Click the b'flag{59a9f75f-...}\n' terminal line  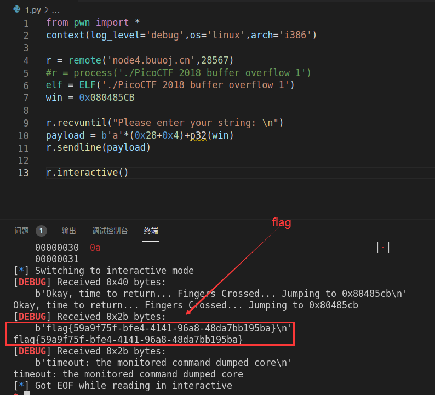(164, 328)
